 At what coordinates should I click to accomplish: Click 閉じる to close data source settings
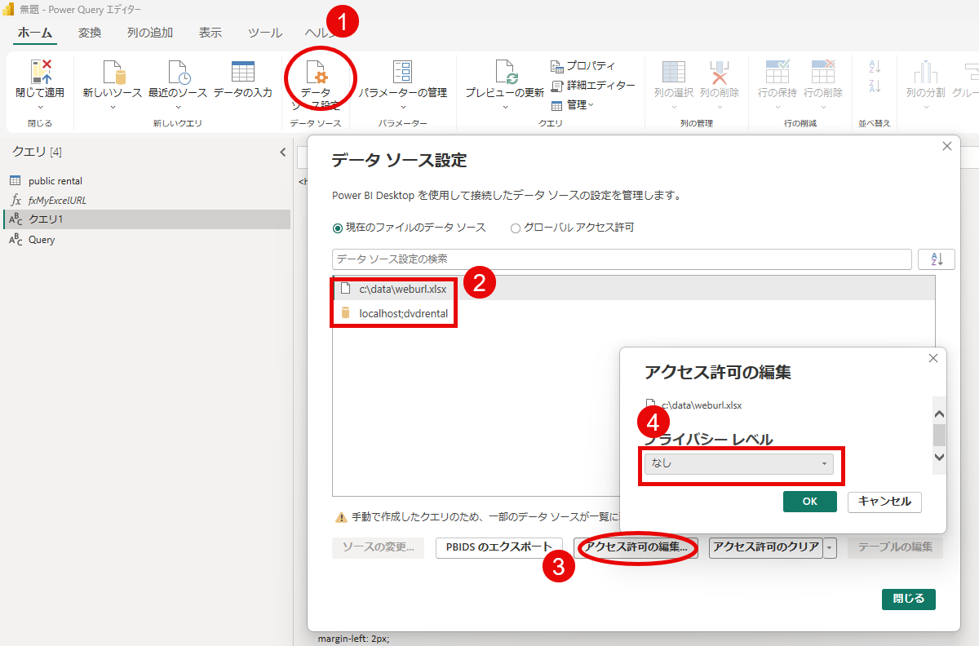pos(909,599)
